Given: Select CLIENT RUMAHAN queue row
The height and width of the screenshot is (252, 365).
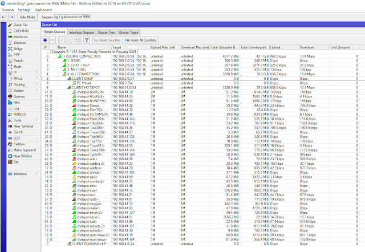Looking at the screenshot, I should [x=201, y=244].
